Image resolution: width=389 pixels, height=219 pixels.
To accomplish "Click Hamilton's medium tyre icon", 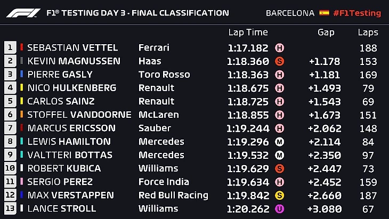I will point(279,142).
